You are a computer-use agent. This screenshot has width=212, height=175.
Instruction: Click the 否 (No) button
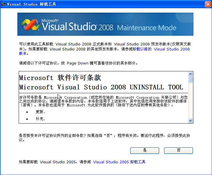pos(179,150)
